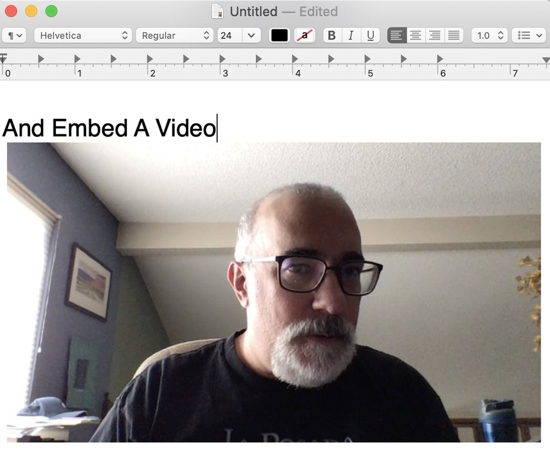Justify the text alignment
The image size is (550, 450).
(x=454, y=36)
